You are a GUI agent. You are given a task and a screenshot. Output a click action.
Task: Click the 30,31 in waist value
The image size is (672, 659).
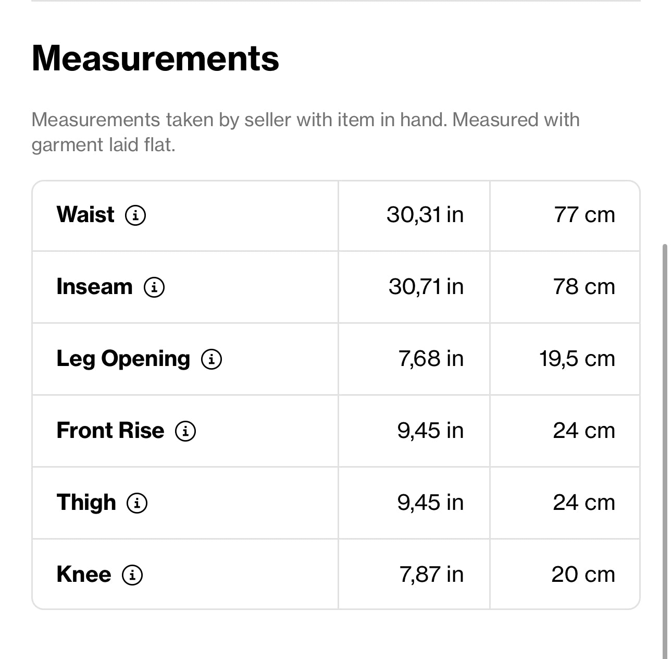tap(425, 215)
